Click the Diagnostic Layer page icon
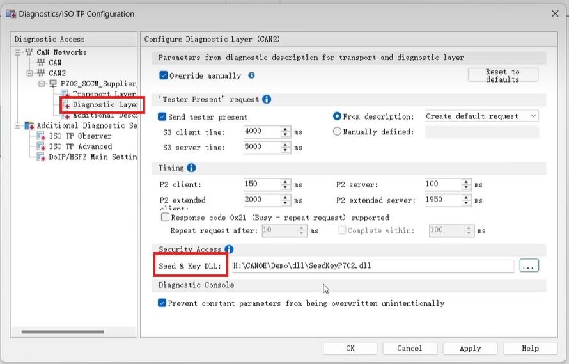Image resolution: width=569 pixels, height=364 pixels. tap(66, 105)
